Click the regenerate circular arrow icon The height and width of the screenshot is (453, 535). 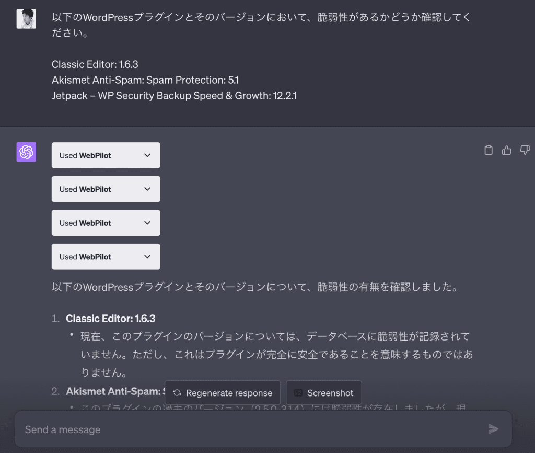point(177,393)
